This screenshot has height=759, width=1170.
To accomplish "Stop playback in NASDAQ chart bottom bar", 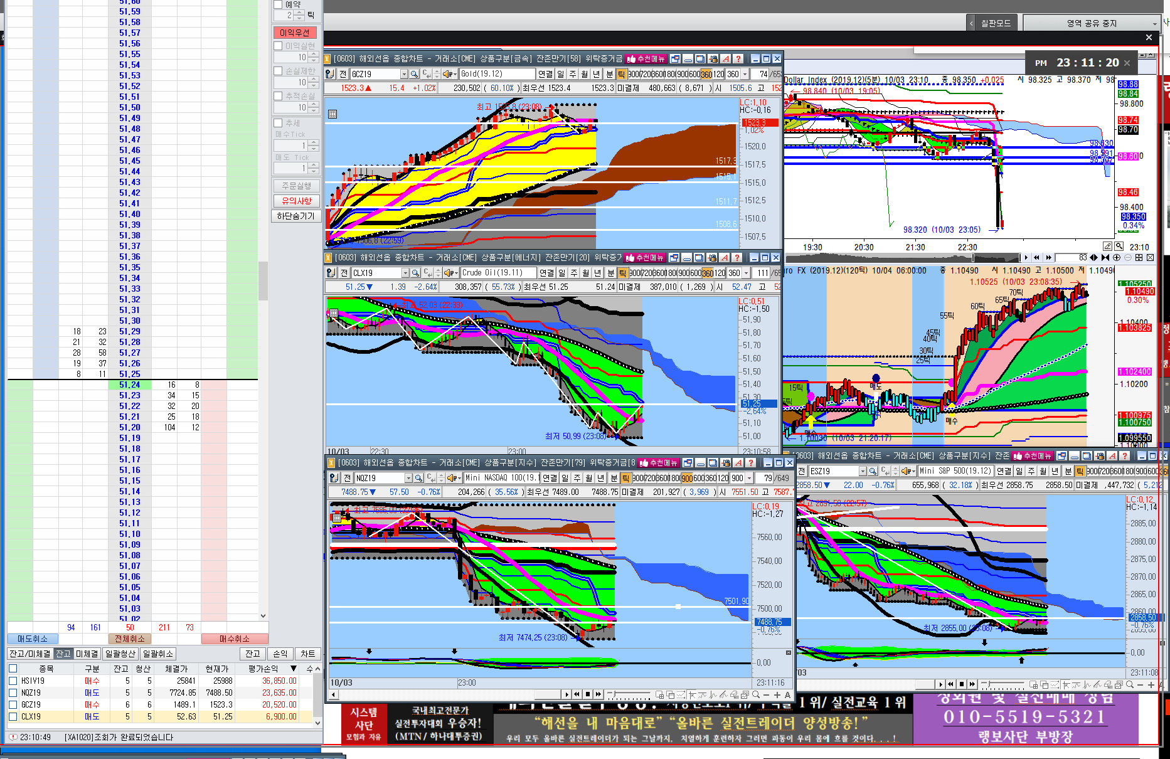I will (x=588, y=694).
